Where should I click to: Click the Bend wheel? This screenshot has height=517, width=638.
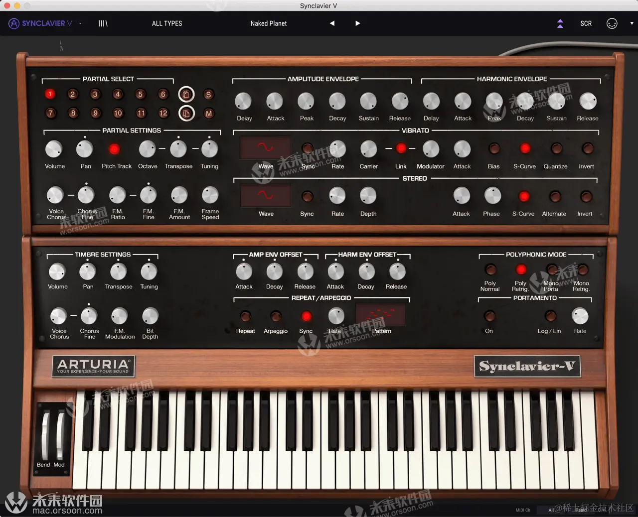coord(45,436)
